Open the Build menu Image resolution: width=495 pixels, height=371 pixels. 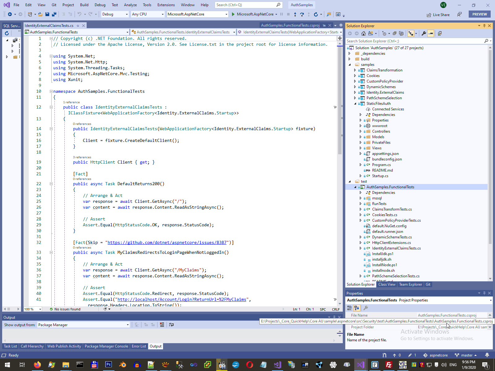point(84,5)
